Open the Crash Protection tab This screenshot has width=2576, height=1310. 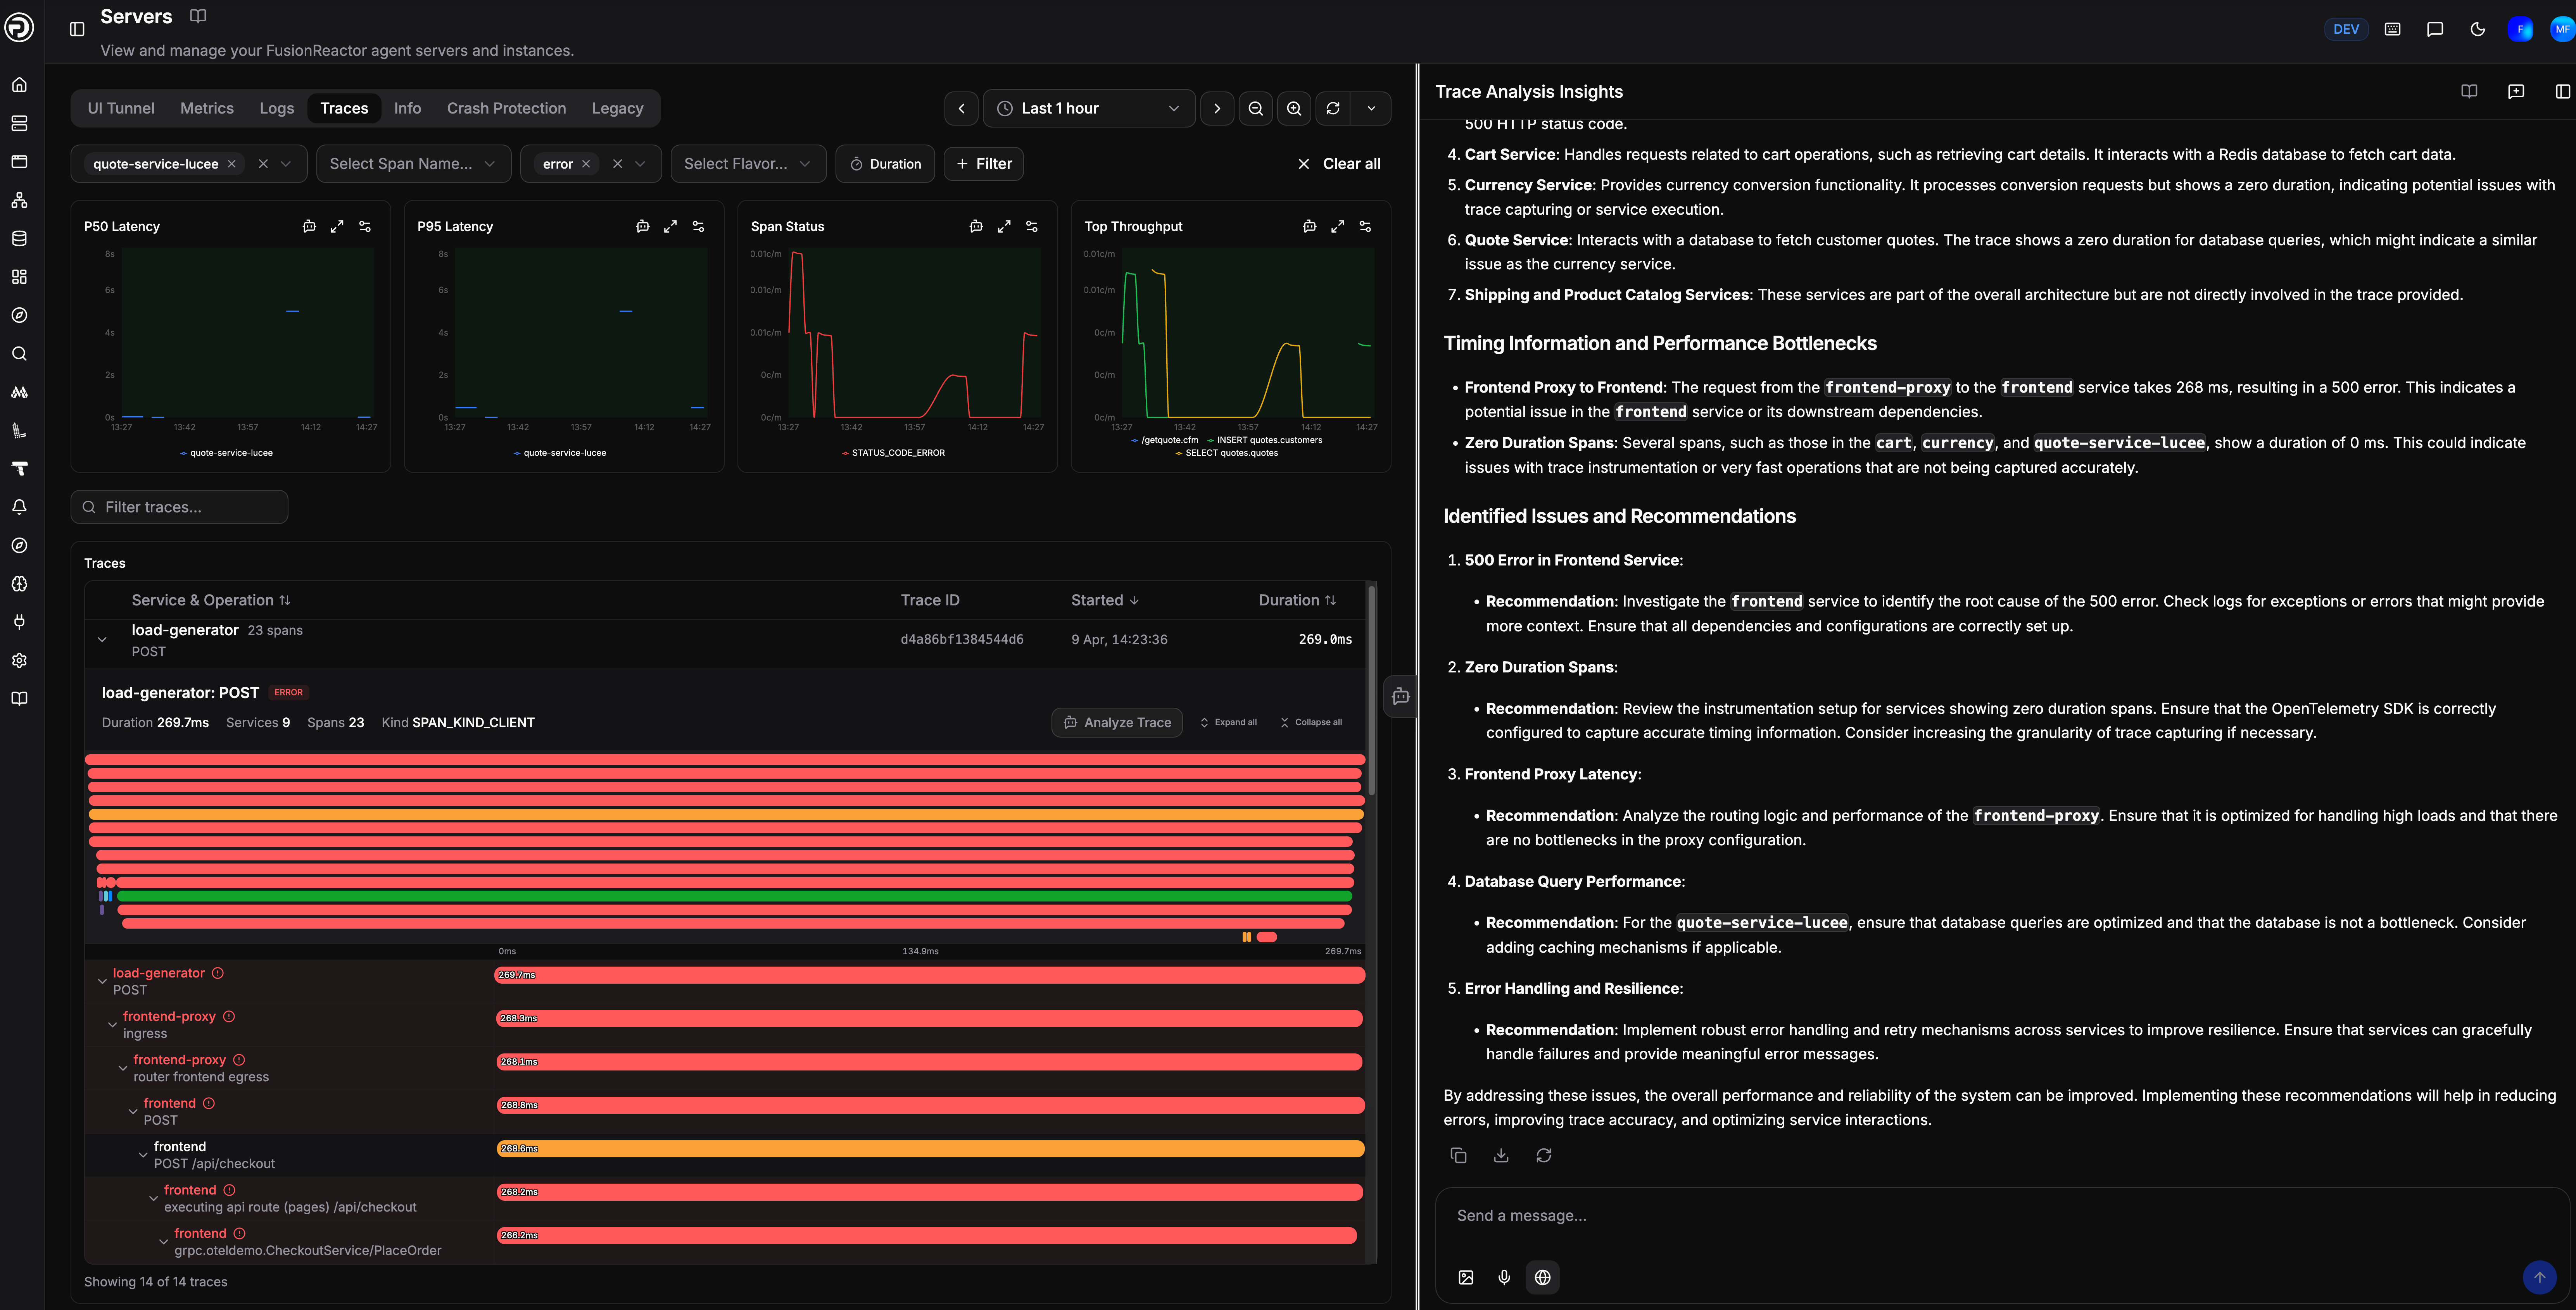(x=506, y=108)
